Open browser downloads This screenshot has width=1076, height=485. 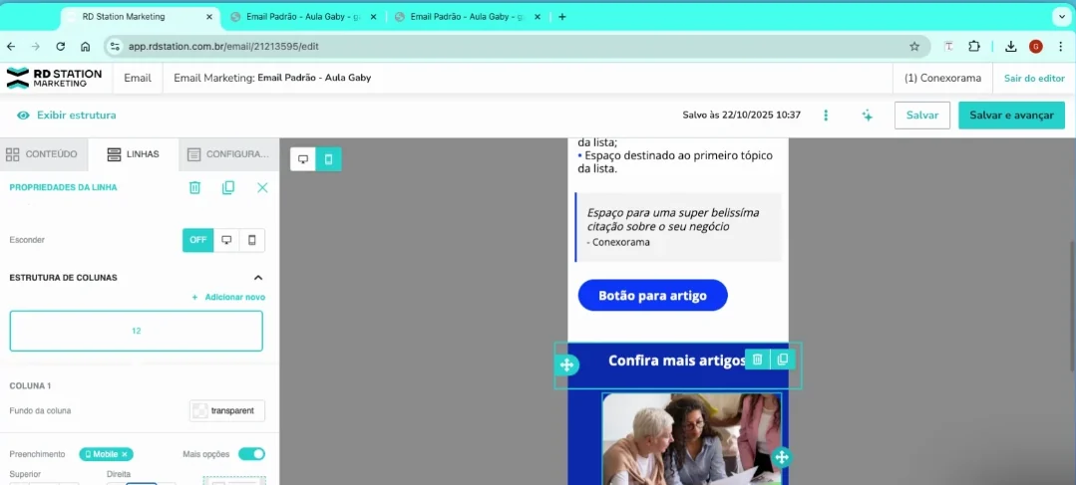coord(1010,47)
